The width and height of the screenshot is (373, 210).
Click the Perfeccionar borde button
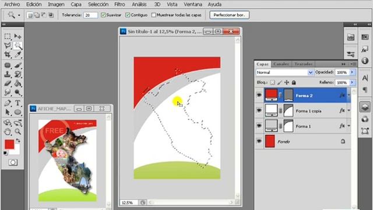click(229, 15)
